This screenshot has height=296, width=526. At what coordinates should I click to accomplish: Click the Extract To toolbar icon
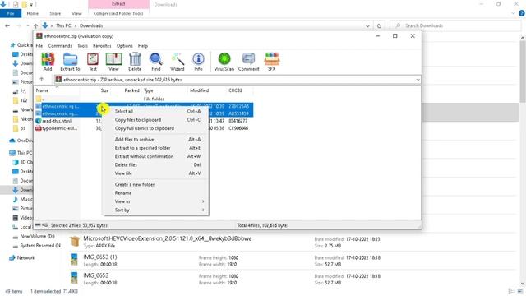pos(70,62)
